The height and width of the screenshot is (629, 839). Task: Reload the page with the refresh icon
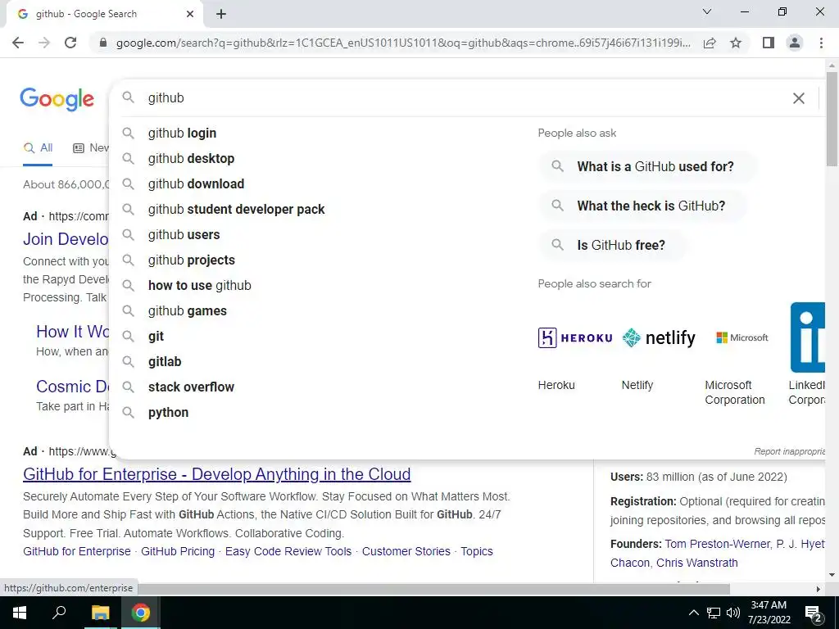[x=70, y=43]
